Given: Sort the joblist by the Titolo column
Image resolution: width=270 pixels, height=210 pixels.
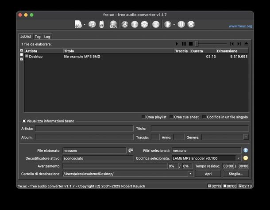Looking at the screenshot, I should click(x=119, y=51).
